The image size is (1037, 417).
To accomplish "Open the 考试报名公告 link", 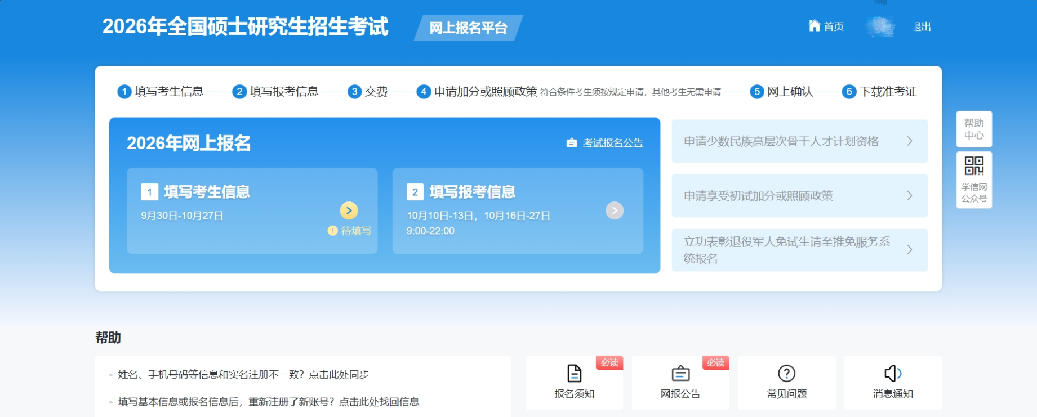I will 612,143.
